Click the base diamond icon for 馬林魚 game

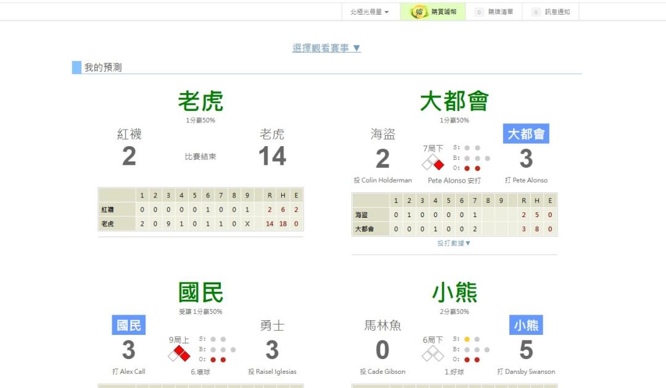[433, 353]
